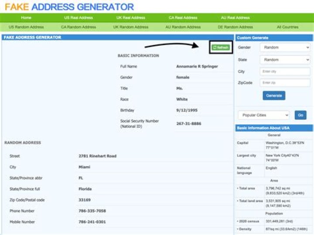314x235 pixels.
Task: Open CA Real Address page
Action: tap(183, 18)
